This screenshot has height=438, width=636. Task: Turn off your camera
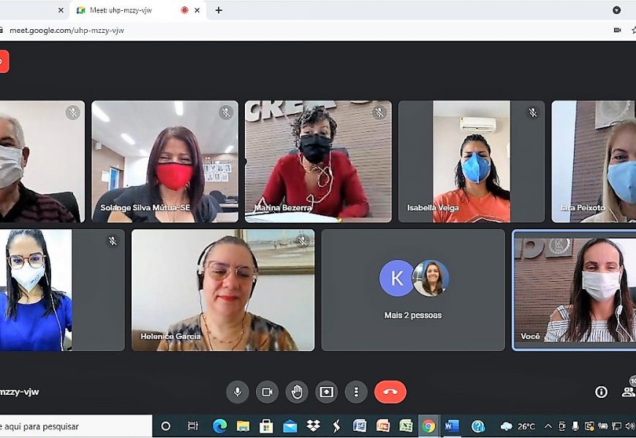click(x=267, y=391)
